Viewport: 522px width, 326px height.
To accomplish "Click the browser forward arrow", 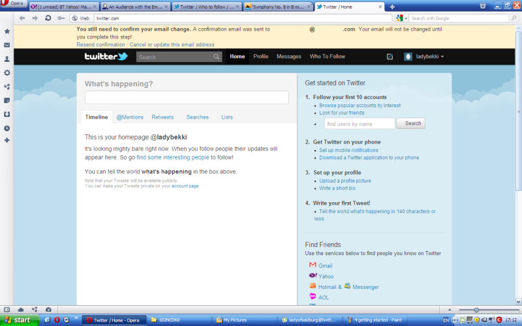I will (35, 18).
